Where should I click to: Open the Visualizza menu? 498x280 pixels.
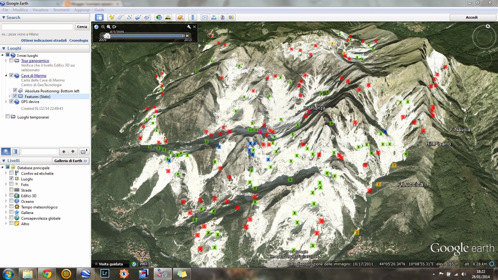coord(40,10)
